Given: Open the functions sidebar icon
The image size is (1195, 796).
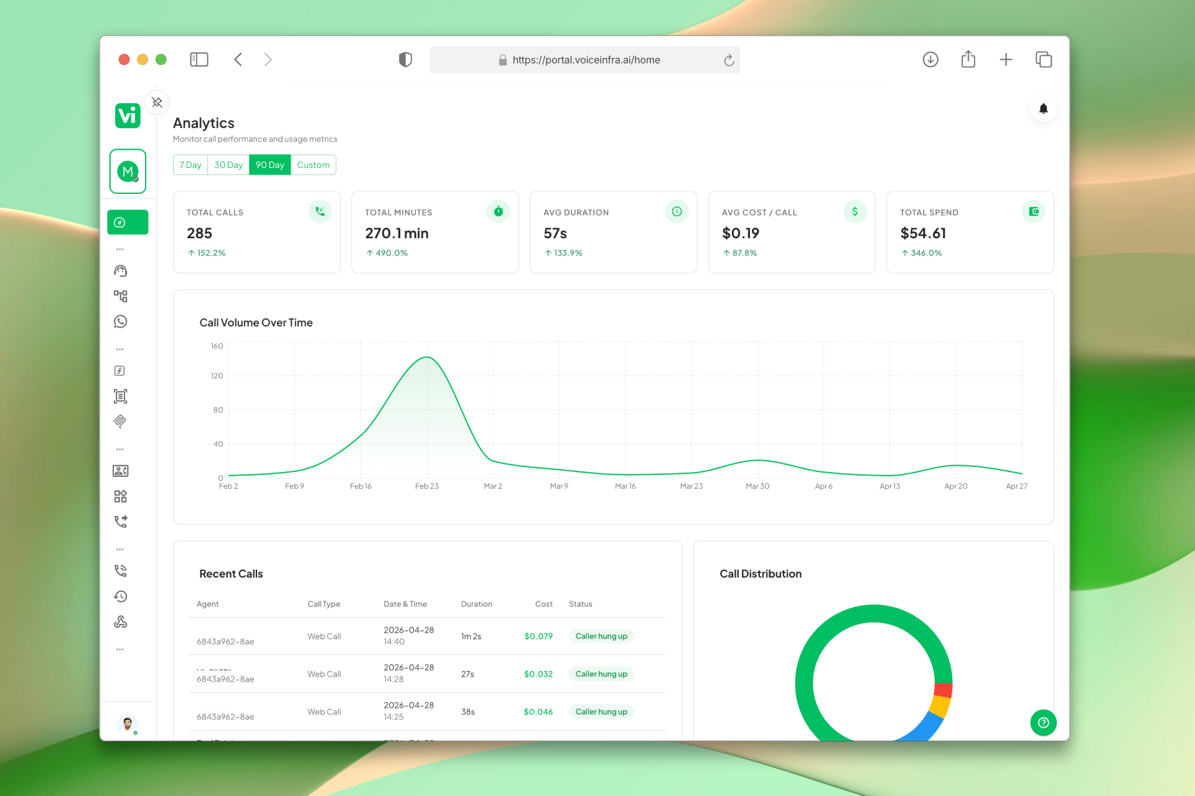Looking at the screenshot, I should 120,371.
